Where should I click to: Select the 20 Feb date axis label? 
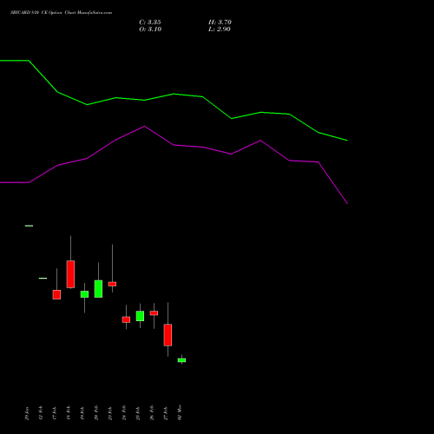click(96, 413)
